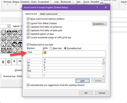Select the yen sign recent symbol

[3, 62]
